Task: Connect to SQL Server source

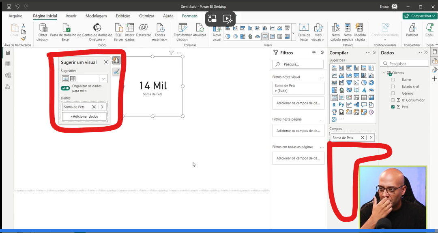Action: click(x=118, y=32)
